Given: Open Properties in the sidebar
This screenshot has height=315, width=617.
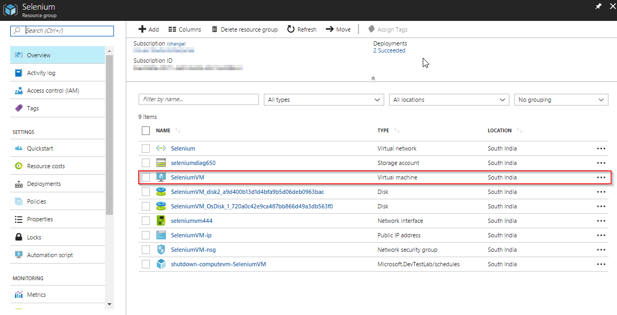Looking at the screenshot, I should point(57,219).
